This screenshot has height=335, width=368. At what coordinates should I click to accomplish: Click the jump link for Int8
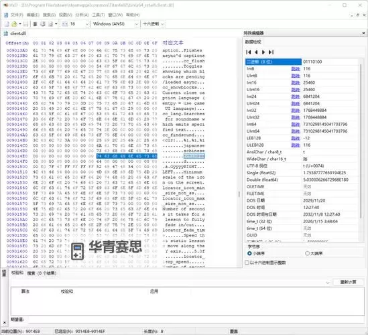pyautogui.click(x=296, y=69)
